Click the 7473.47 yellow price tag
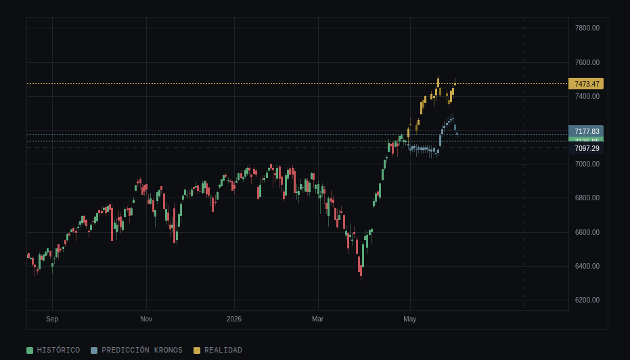The image size is (630, 360). click(x=586, y=84)
